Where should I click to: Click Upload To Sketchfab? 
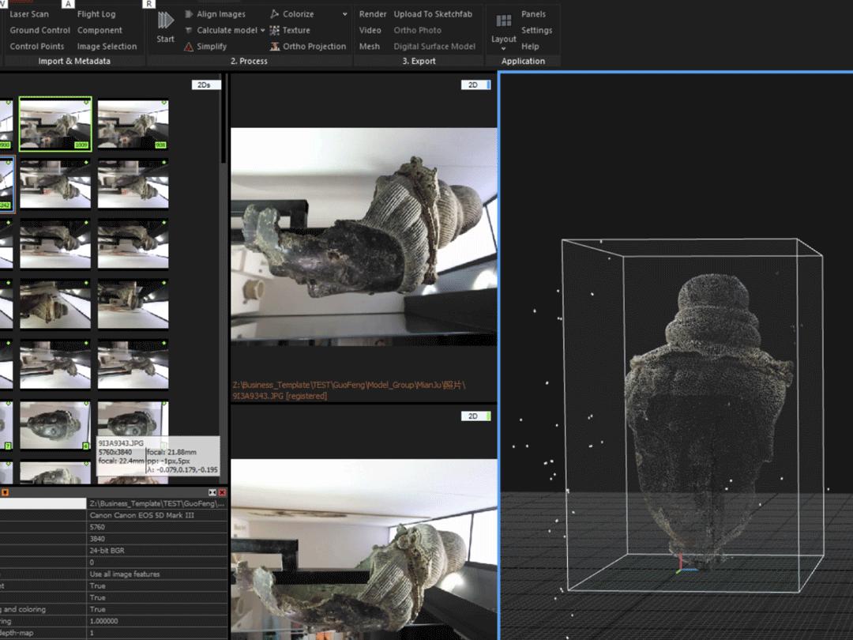click(x=433, y=14)
